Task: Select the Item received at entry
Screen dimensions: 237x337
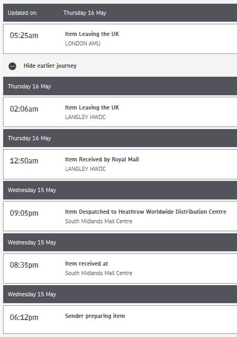Action: (120, 268)
